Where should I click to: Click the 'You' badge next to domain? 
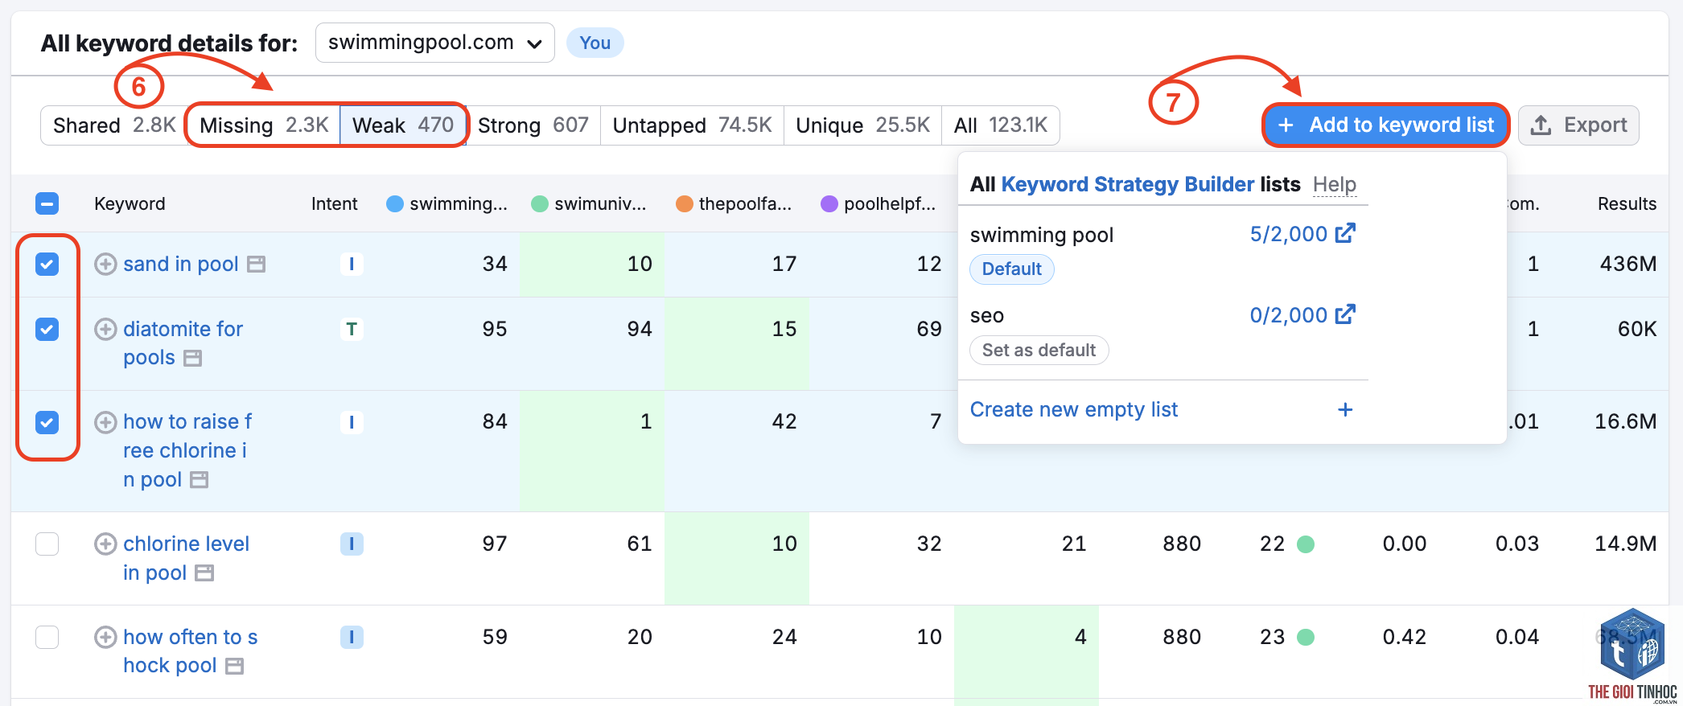coord(595,43)
